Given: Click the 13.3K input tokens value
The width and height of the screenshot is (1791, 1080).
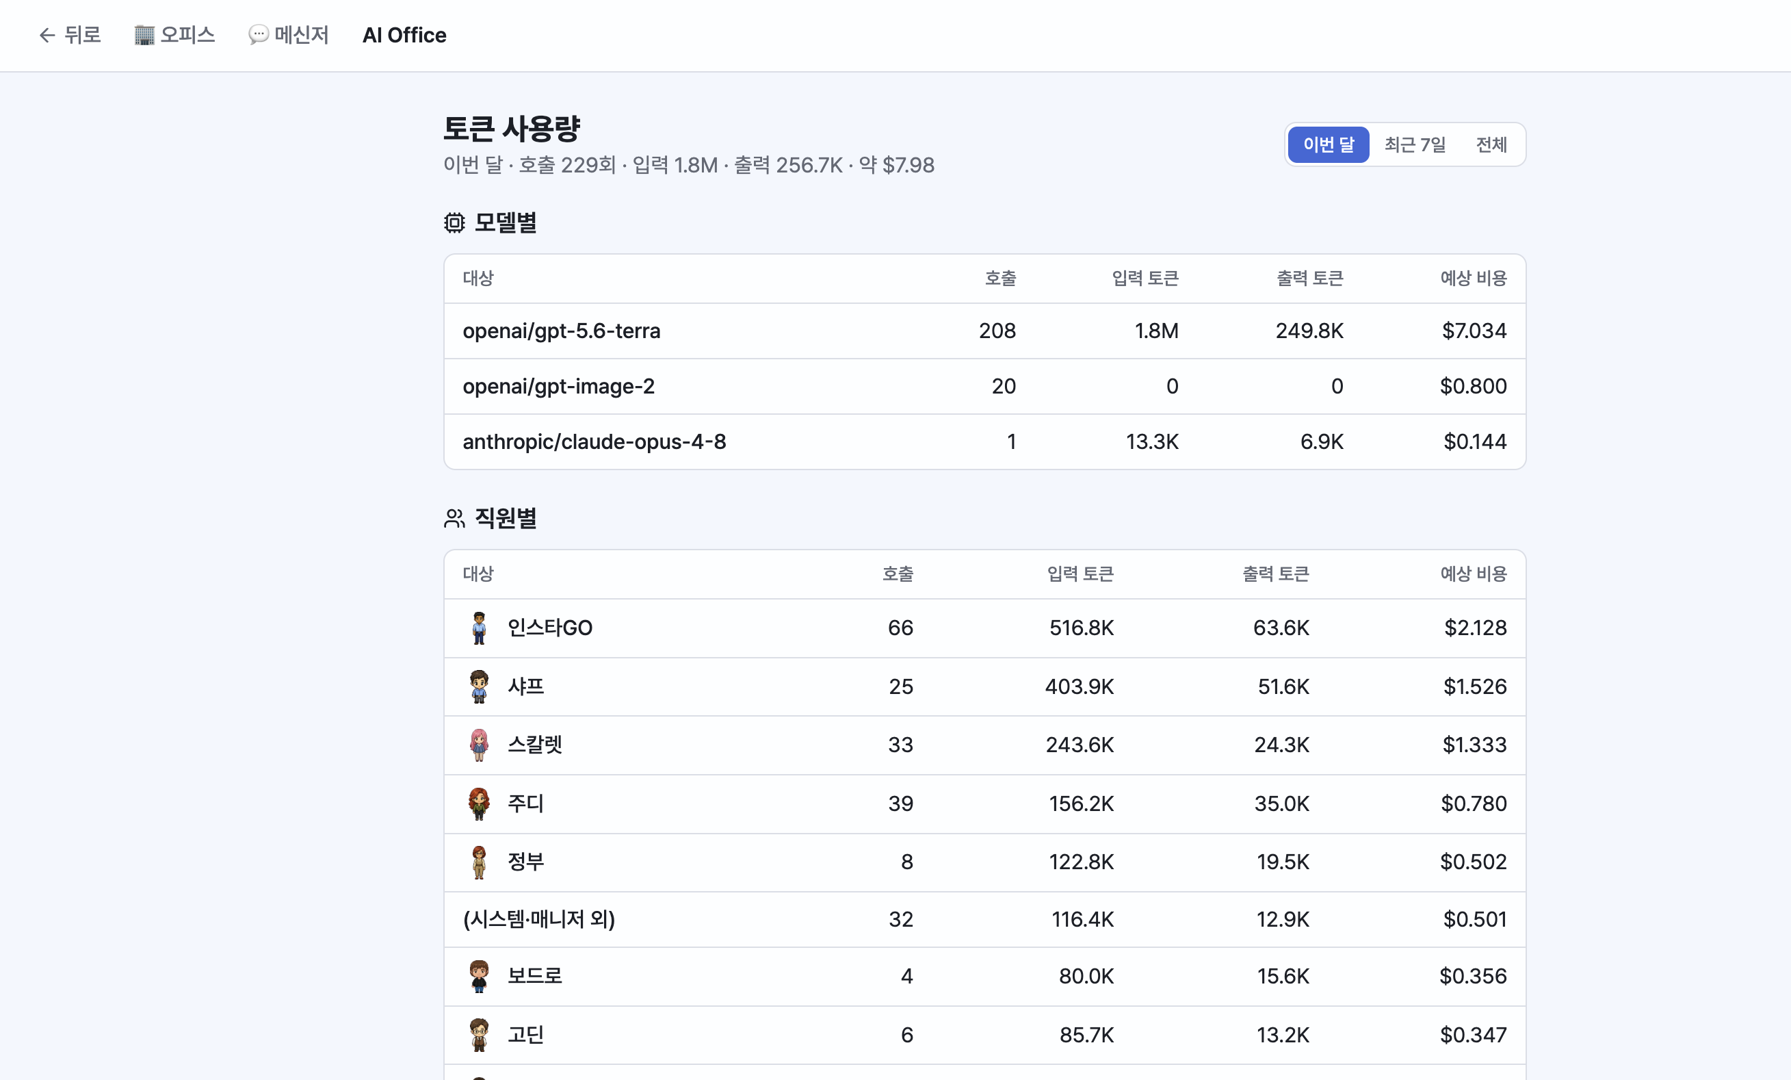Looking at the screenshot, I should coord(1153,441).
